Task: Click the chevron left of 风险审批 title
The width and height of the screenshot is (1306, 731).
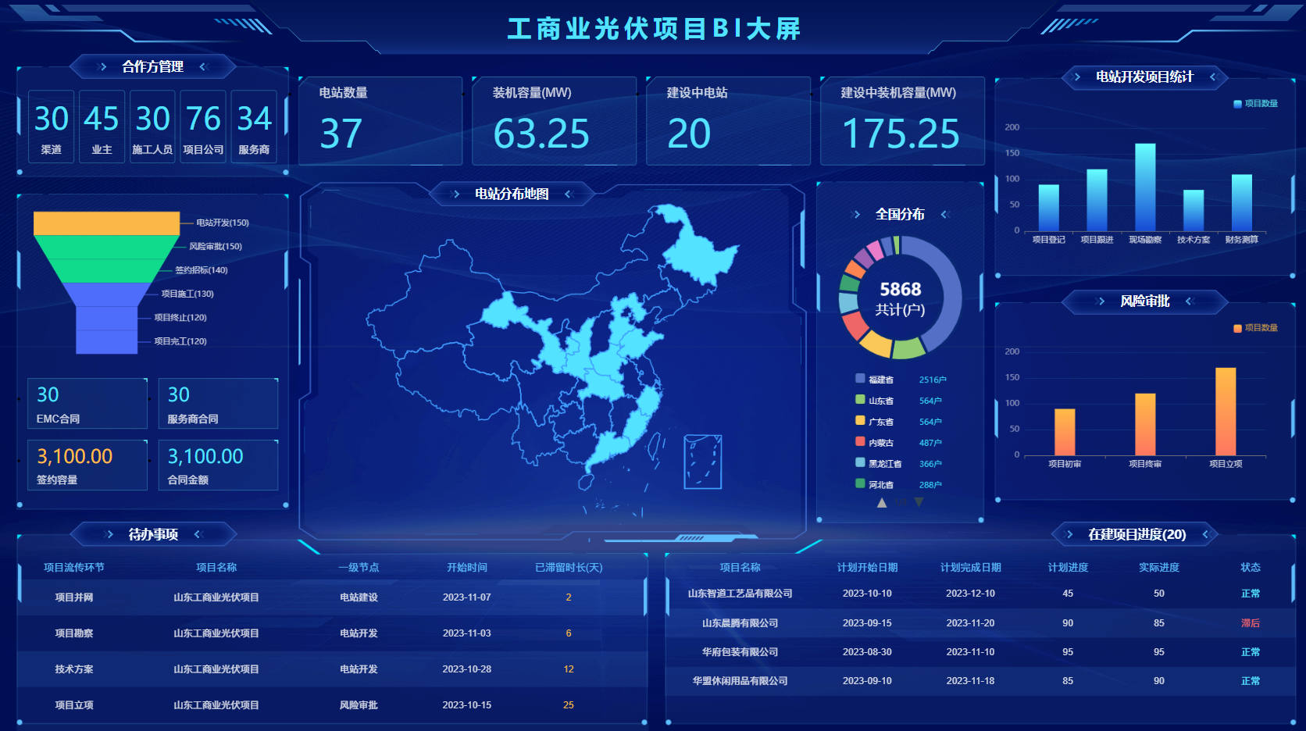Action: [1101, 301]
